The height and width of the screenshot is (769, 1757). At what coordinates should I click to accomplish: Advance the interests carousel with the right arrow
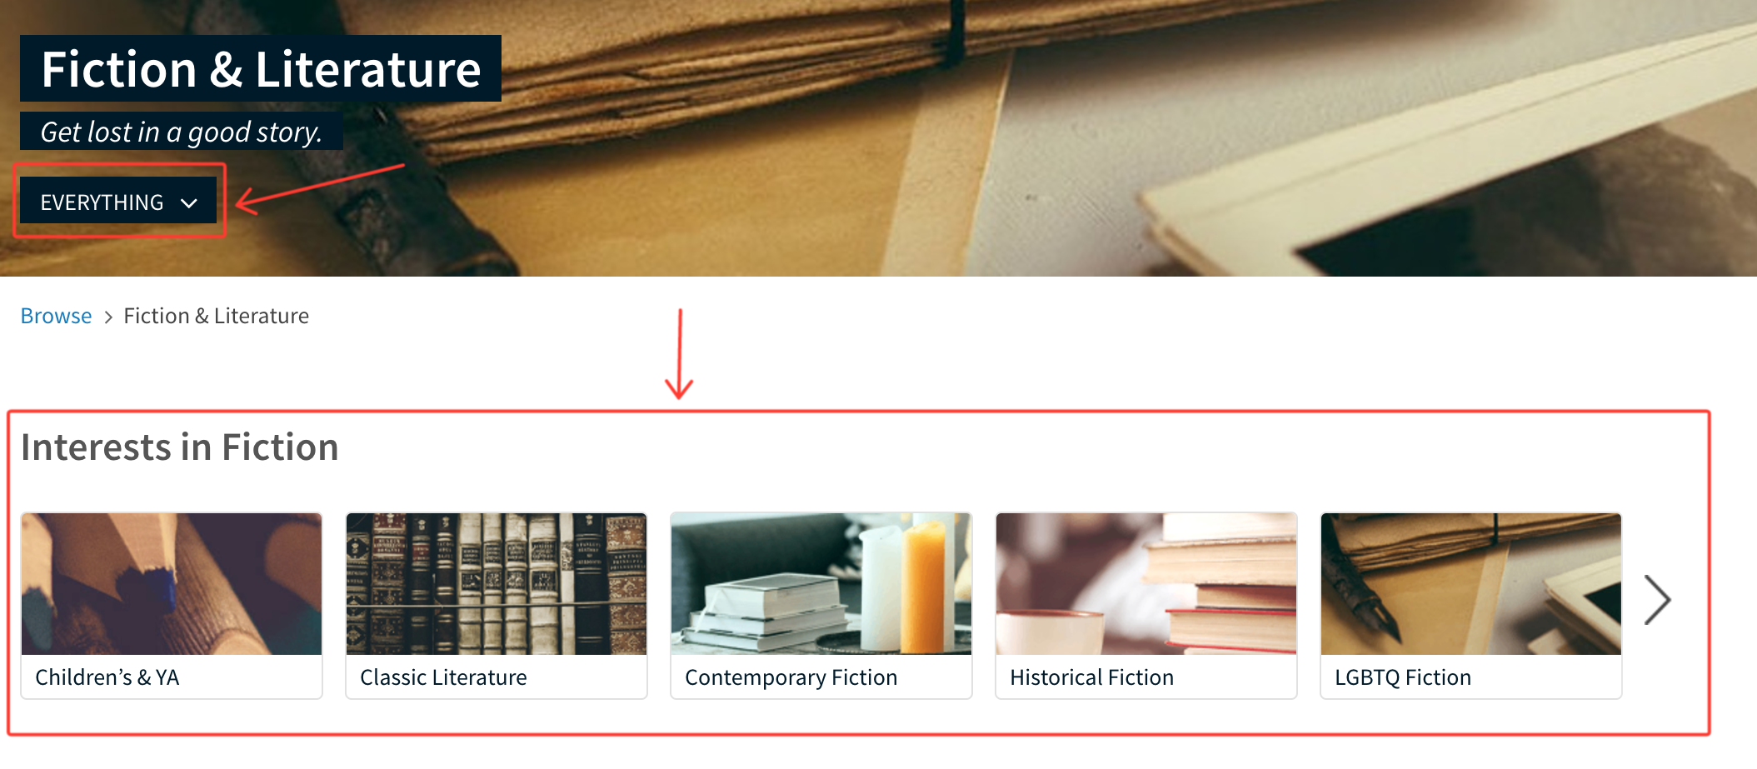point(1657,600)
